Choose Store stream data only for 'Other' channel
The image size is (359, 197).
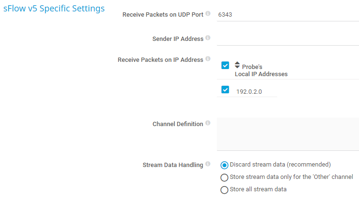(x=224, y=177)
